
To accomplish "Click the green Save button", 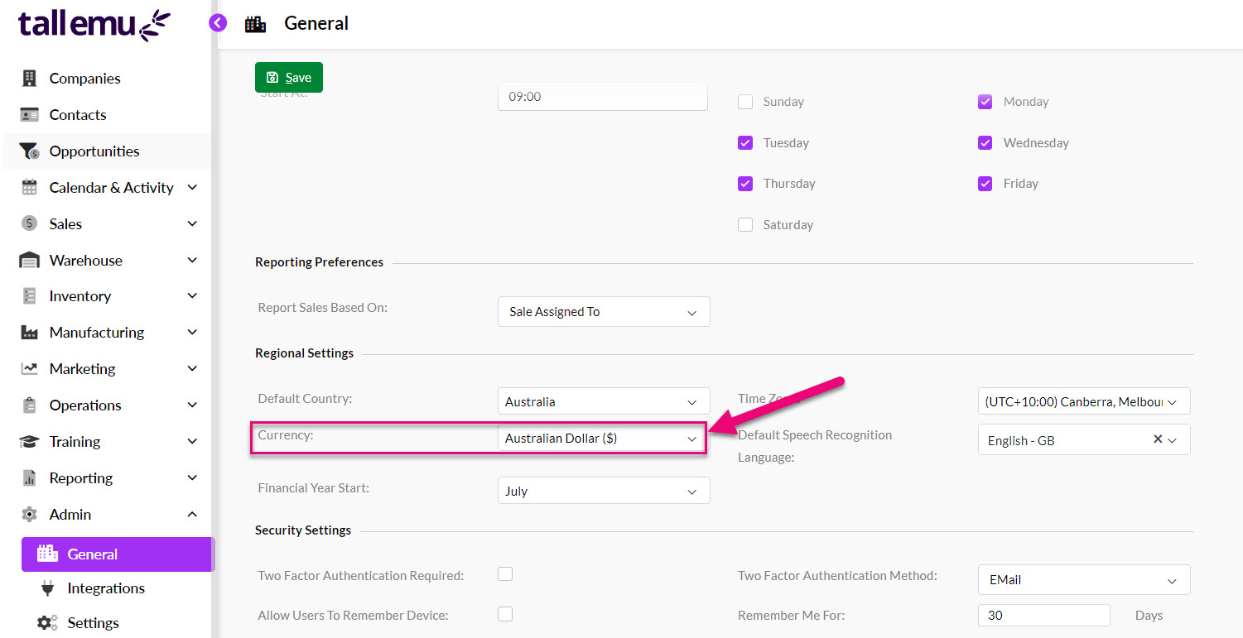I will [x=289, y=77].
